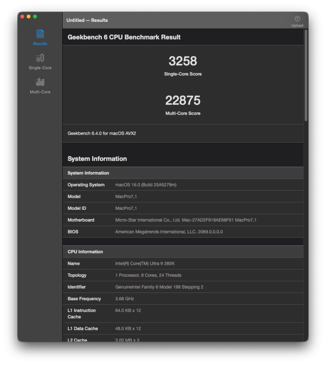Click the 'Geekbench 6 CPU Benchmark Result' heading
326x365 pixels.
(124, 37)
